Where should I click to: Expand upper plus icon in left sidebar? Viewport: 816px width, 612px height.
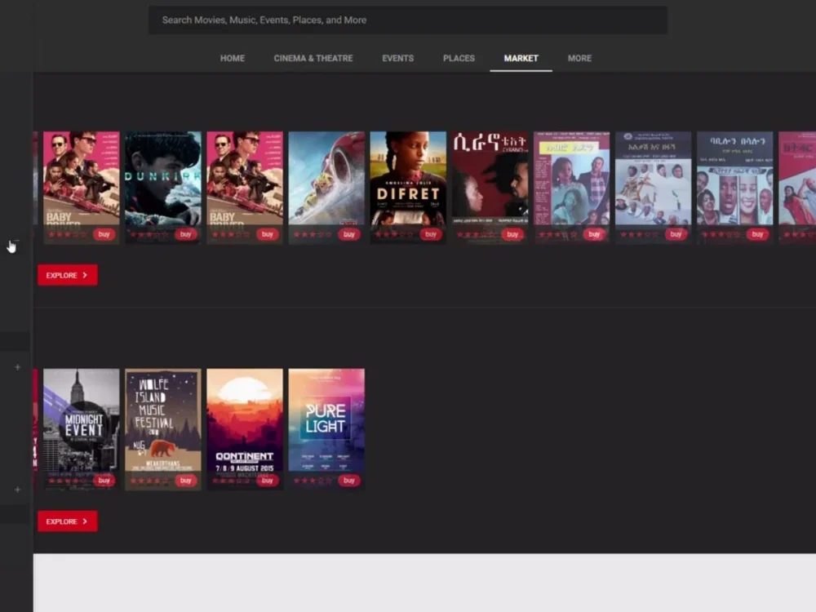click(17, 367)
